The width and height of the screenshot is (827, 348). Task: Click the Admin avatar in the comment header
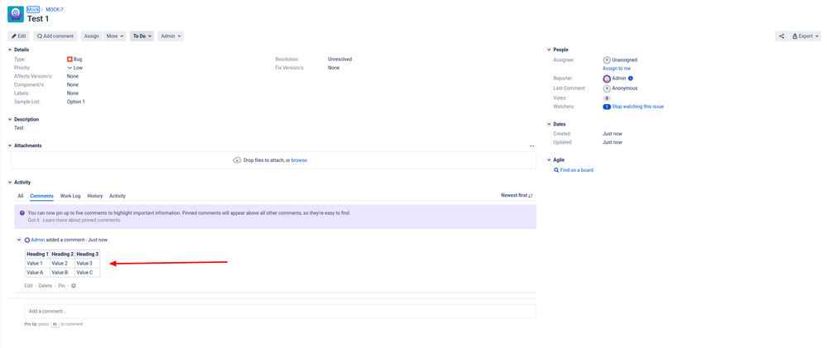pyautogui.click(x=27, y=240)
